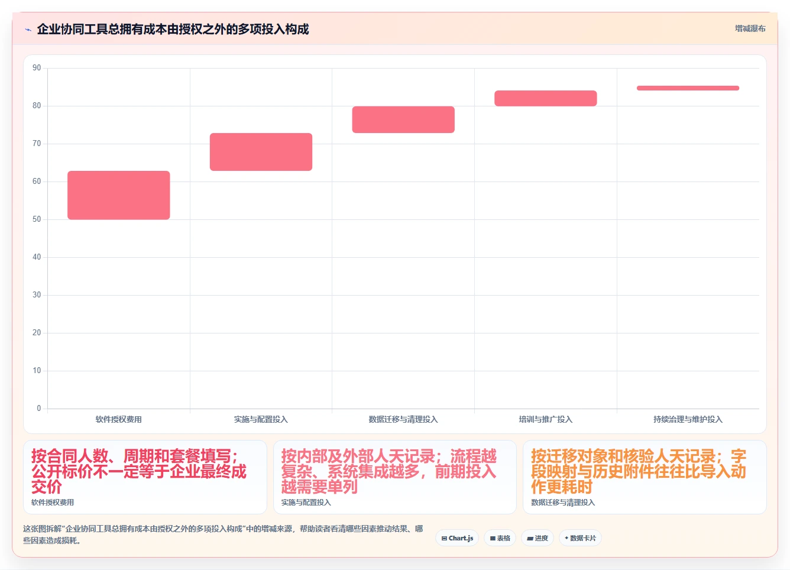Click the 培训与推广投入 waterfall bar
790x570 pixels.
pos(546,98)
